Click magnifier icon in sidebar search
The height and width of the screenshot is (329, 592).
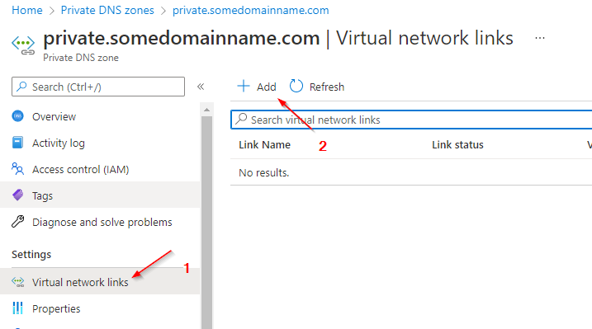(22, 87)
